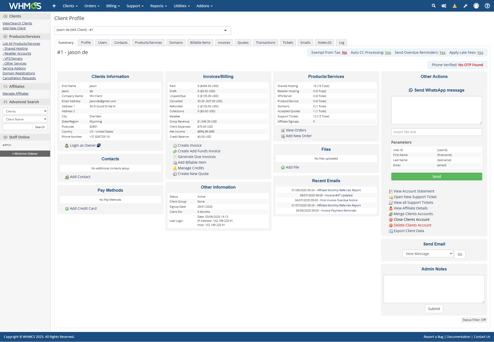The width and height of the screenshot is (494, 342).
Task: Open the automation gears icon
Action: pyautogui.click(x=444, y=6)
